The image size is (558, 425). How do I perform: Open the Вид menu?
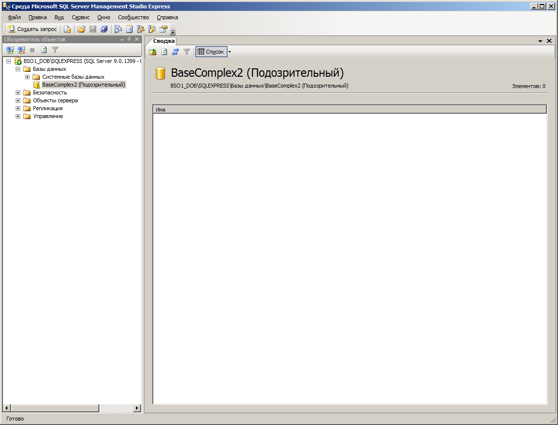[x=59, y=17]
